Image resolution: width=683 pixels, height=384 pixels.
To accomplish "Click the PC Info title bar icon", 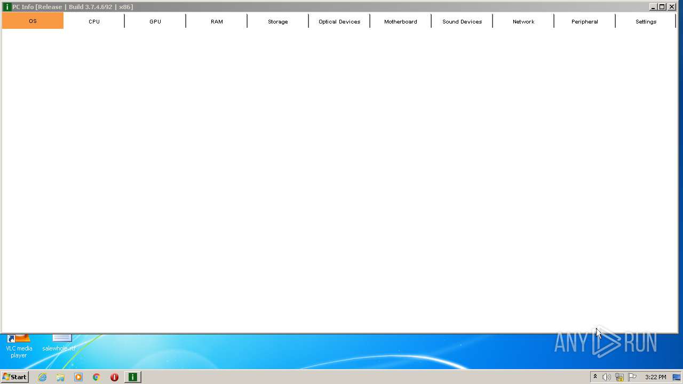I will pos(7,7).
